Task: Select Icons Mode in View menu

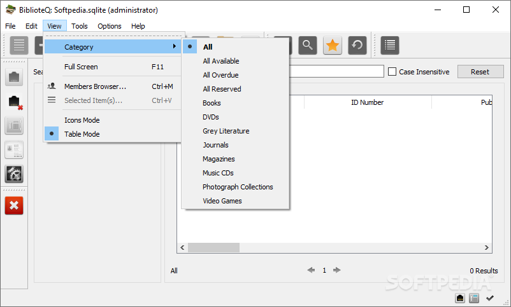Action: [x=113, y=120]
